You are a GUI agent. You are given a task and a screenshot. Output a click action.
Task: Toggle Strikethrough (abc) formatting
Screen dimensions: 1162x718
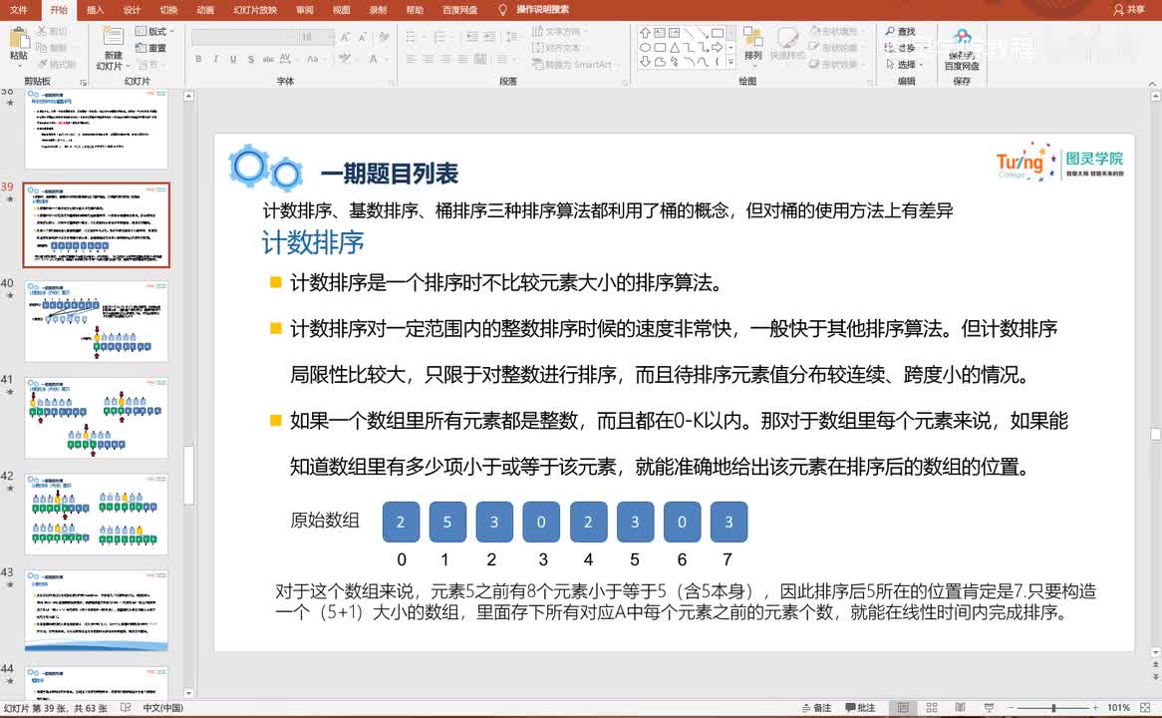(x=268, y=59)
